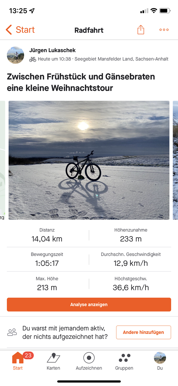Open the Karten map tab
Viewport: 178px width, 386px height.
53,362
